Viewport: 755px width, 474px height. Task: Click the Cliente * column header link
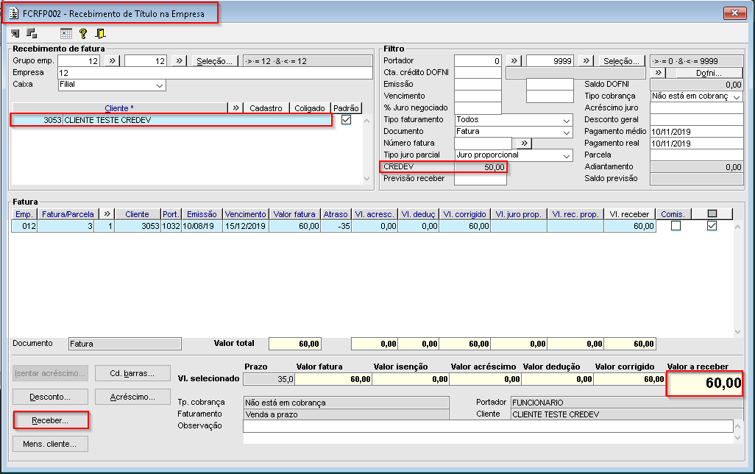tap(119, 108)
